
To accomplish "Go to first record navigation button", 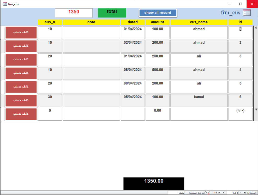I will [245, 193].
